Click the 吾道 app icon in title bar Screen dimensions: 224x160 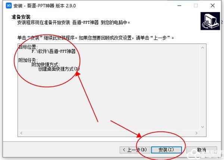[9, 6]
